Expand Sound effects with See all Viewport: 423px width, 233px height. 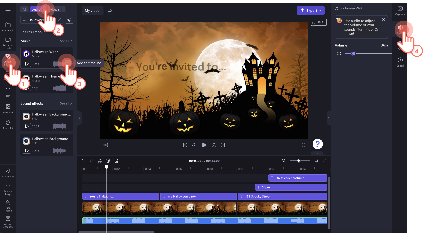(x=66, y=103)
